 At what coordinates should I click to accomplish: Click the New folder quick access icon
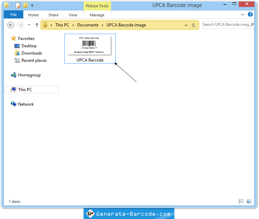click(x=26, y=5)
